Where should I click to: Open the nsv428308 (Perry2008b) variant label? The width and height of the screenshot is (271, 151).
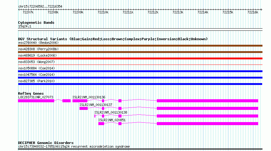(x=38, y=49)
